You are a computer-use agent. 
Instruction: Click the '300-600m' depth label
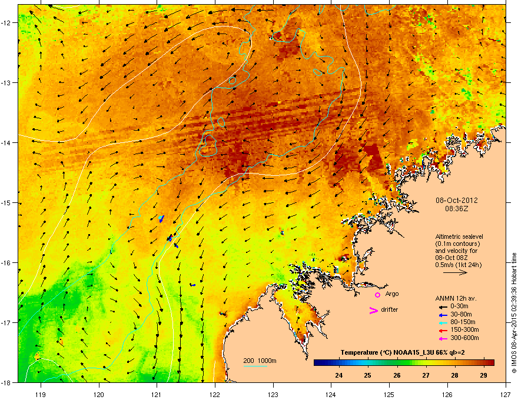point(464,338)
